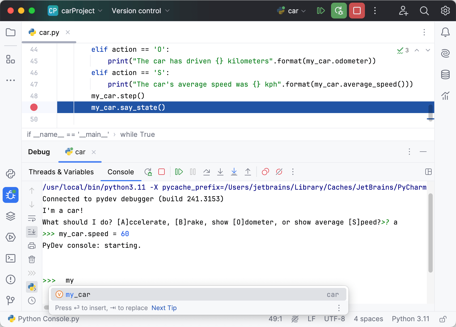This screenshot has height=327, width=456.
Task: Toggle soft-wrap in the console
Action: tap(32, 218)
